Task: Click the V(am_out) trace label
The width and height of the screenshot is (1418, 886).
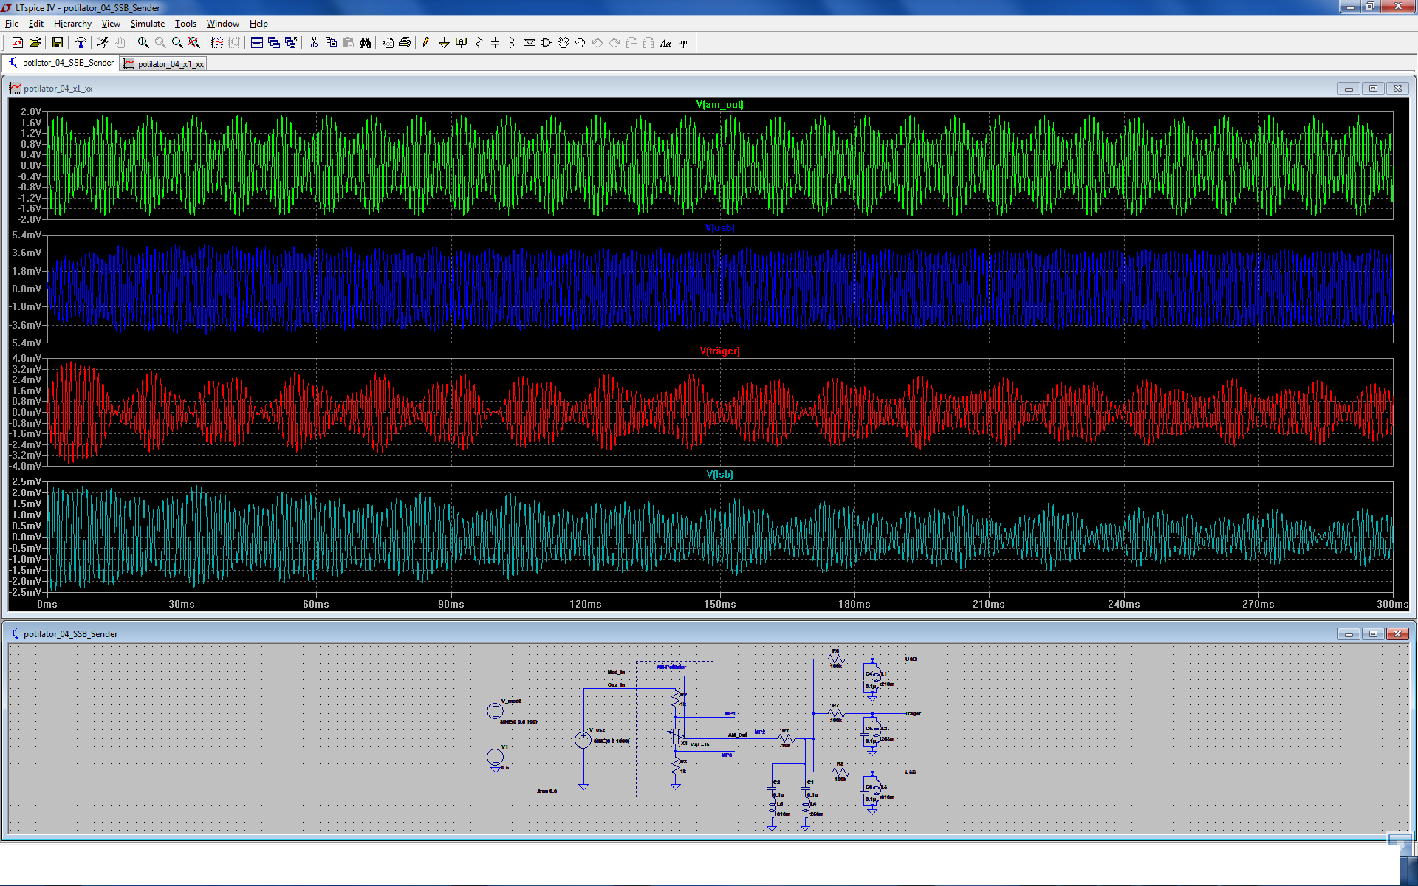Action: click(719, 104)
